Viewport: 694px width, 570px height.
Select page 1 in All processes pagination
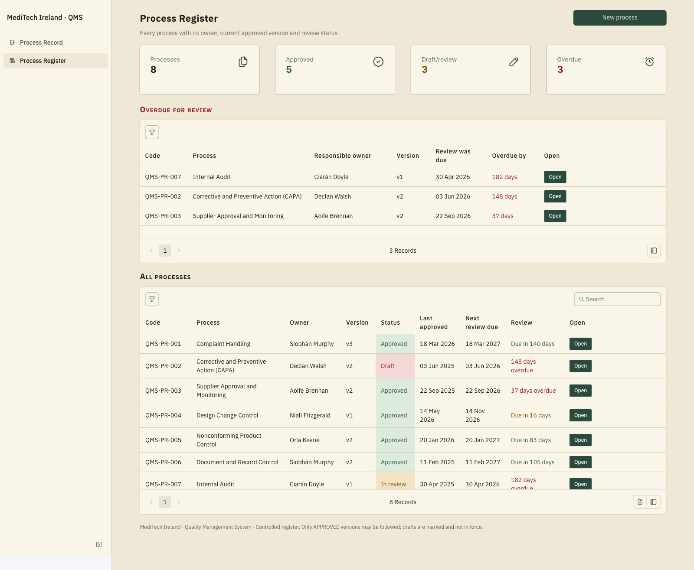click(165, 502)
